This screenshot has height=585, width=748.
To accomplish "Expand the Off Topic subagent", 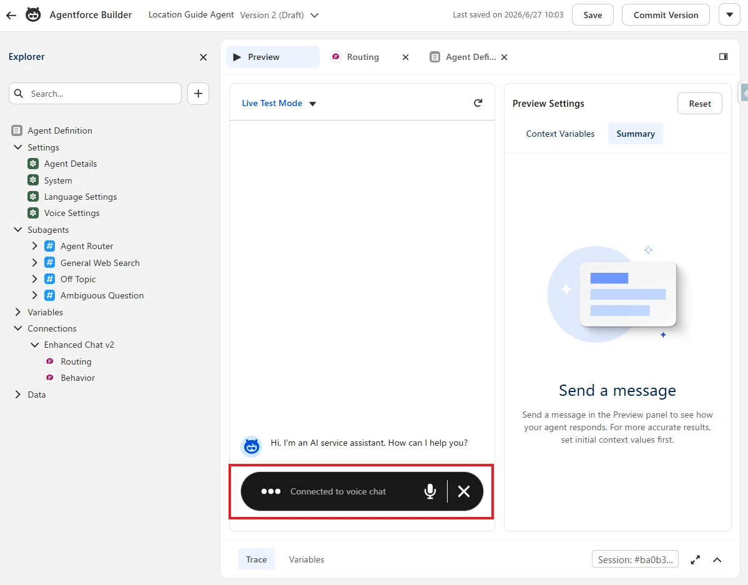I will 34,278.
